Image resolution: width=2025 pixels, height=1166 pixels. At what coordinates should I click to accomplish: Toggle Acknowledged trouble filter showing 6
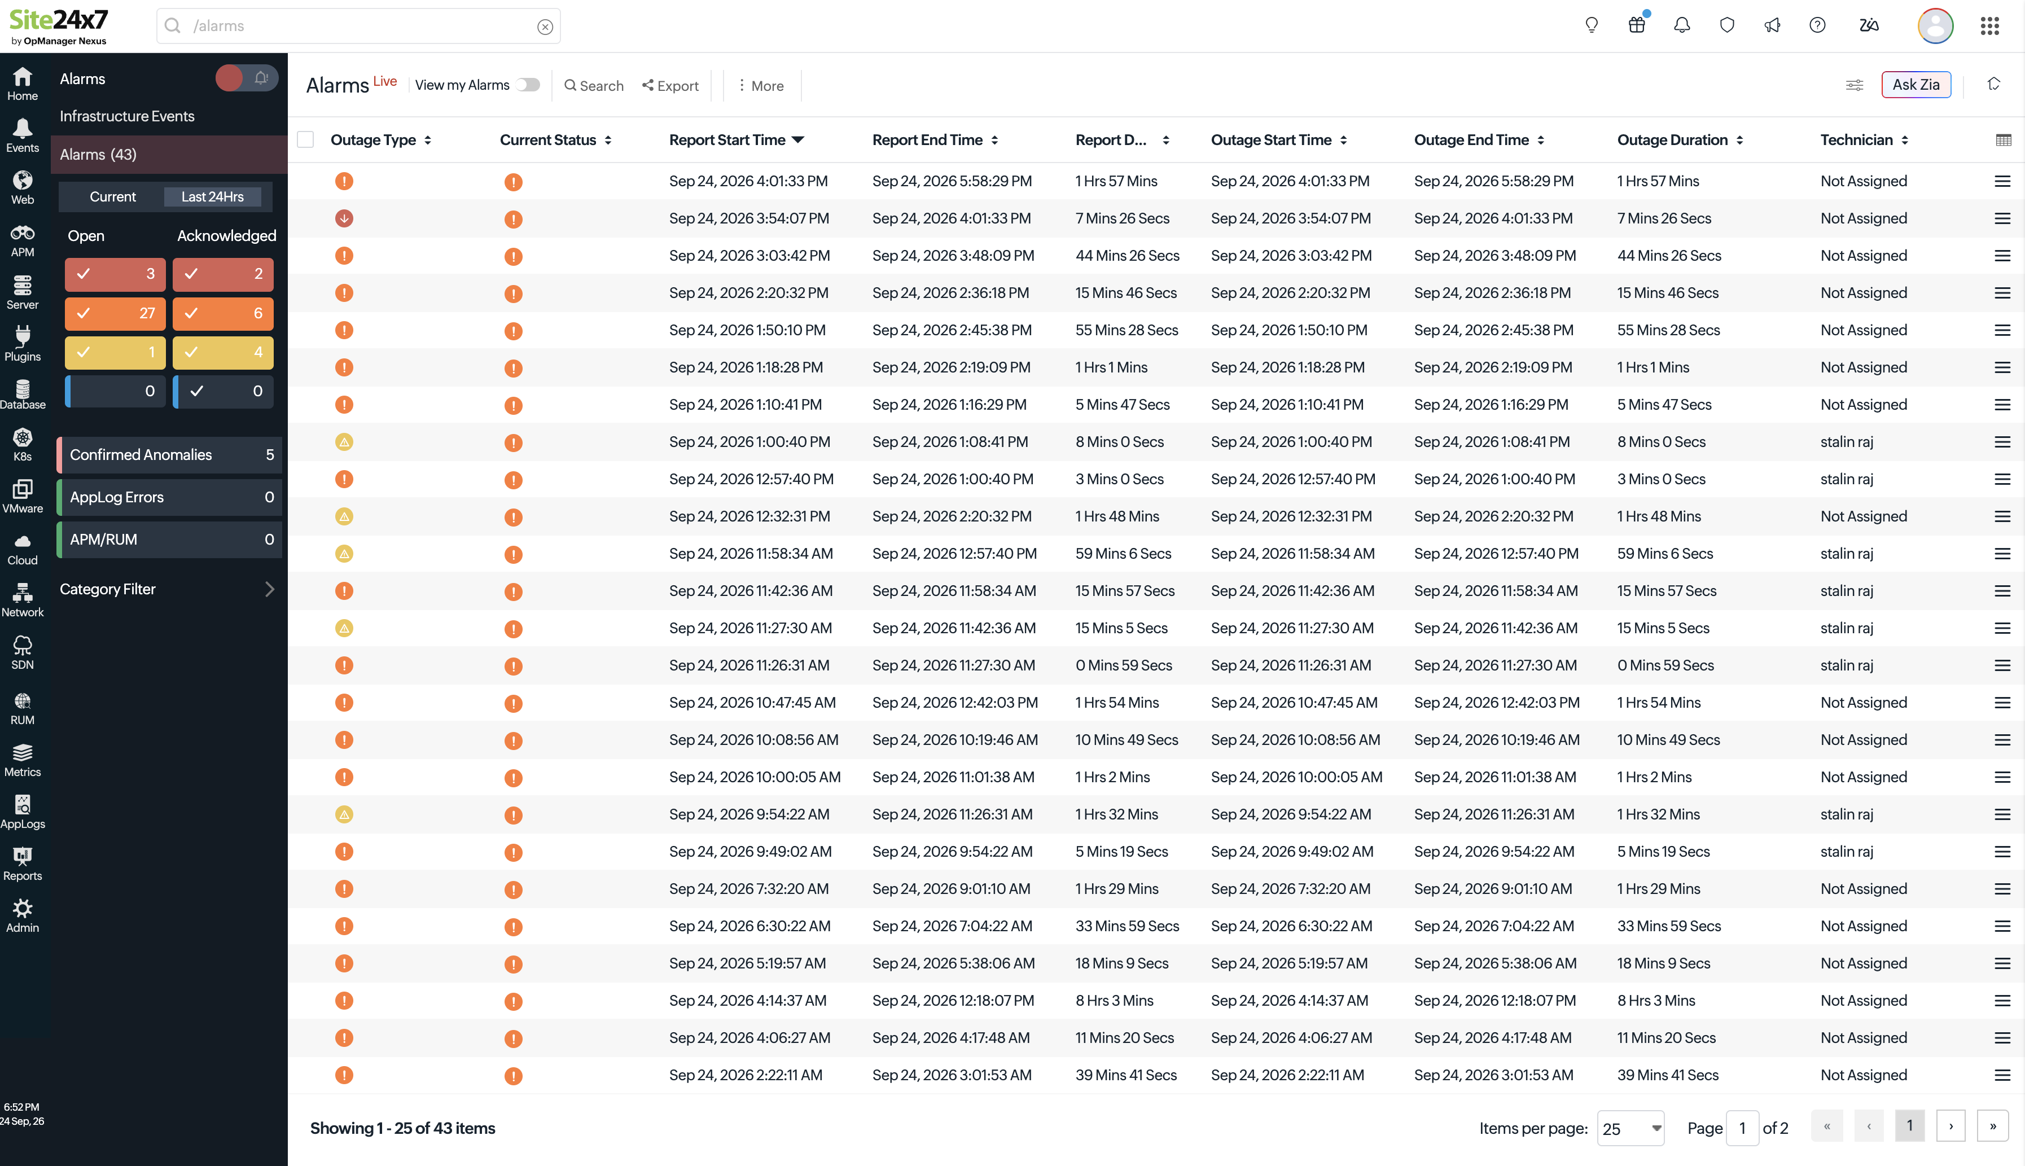point(223,313)
